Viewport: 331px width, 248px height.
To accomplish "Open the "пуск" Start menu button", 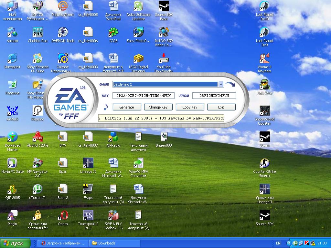I will click(x=16, y=243).
